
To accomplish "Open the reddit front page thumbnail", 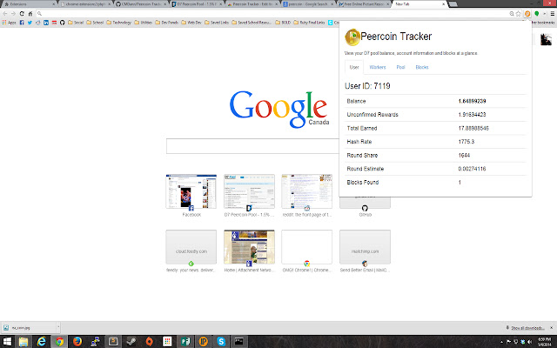I will (x=307, y=191).
